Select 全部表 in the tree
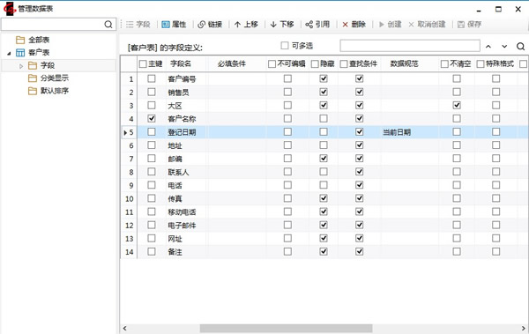Image resolution: width=529 pixels, height=334 pixels. pyautogui.click(x=39, y=40)
